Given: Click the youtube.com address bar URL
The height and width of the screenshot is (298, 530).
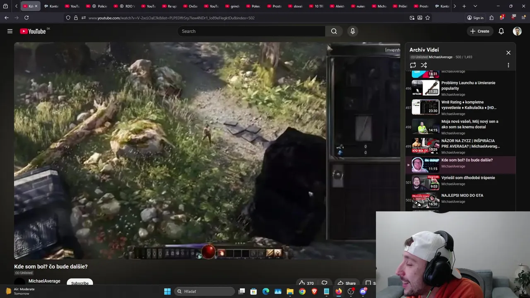Looking at the screenshot, I should pos(171,18).
